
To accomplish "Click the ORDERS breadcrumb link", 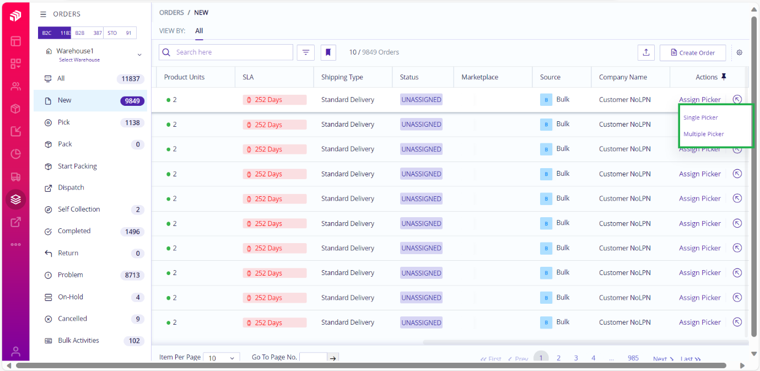I will pyautogui.click(x=171, y=13).
